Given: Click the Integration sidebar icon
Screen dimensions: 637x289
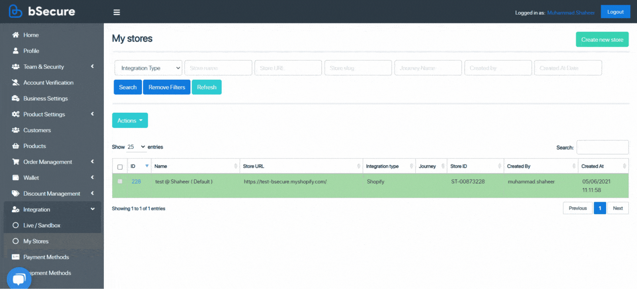Looking at the screenshot, I should point(16,210).
